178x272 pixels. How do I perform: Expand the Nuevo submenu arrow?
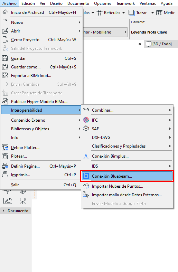click(x=79, y=22)
